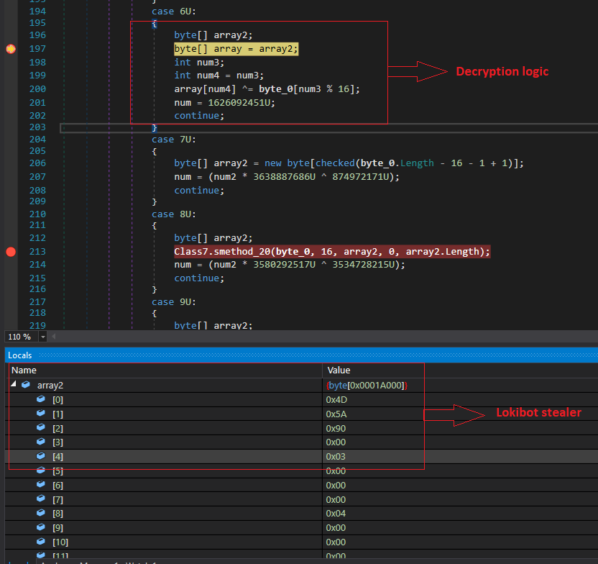This screenshot has height=564, width=598.
Task: Click the array2 variable icon in Locals
Action: click(x=26, y=385)
